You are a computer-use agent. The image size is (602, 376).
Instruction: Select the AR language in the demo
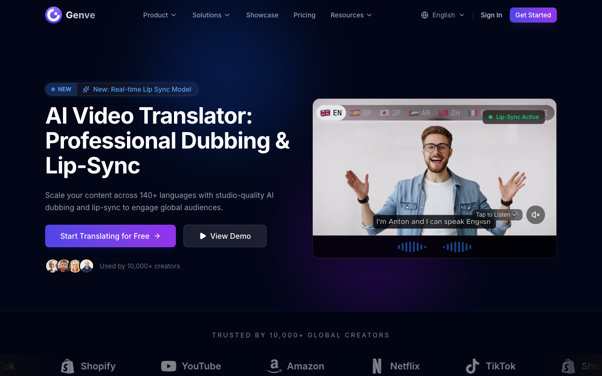point(420,113)
